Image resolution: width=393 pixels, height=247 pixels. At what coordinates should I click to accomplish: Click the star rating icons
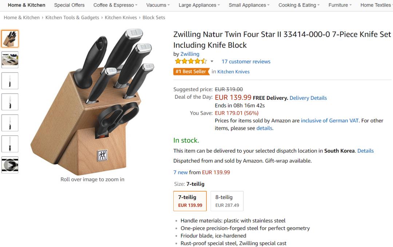[191, 61]
